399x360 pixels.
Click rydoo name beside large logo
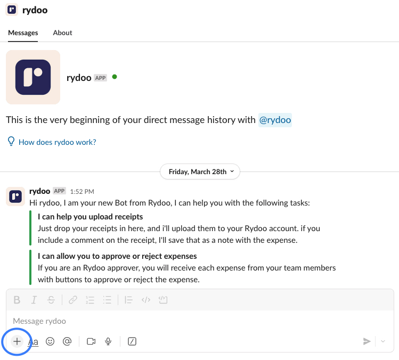tap(79, 78)
